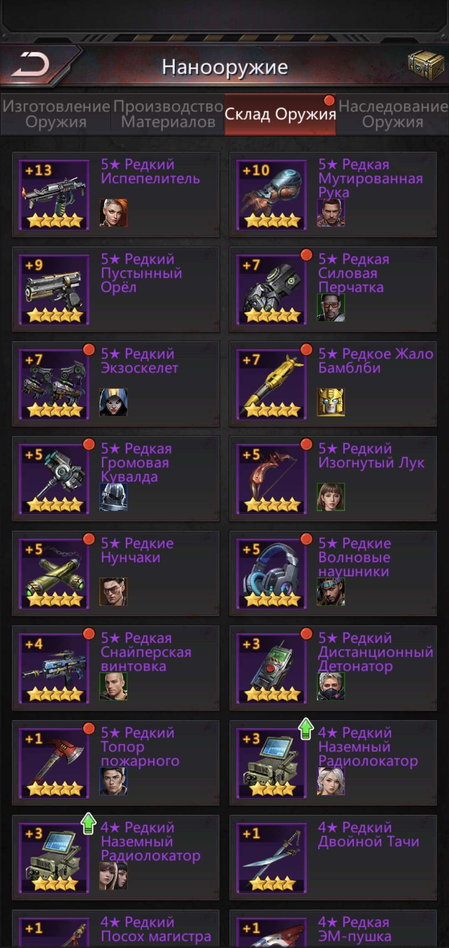Open the treasure chest icon
The image size is (449, 948).
point(426,64)
